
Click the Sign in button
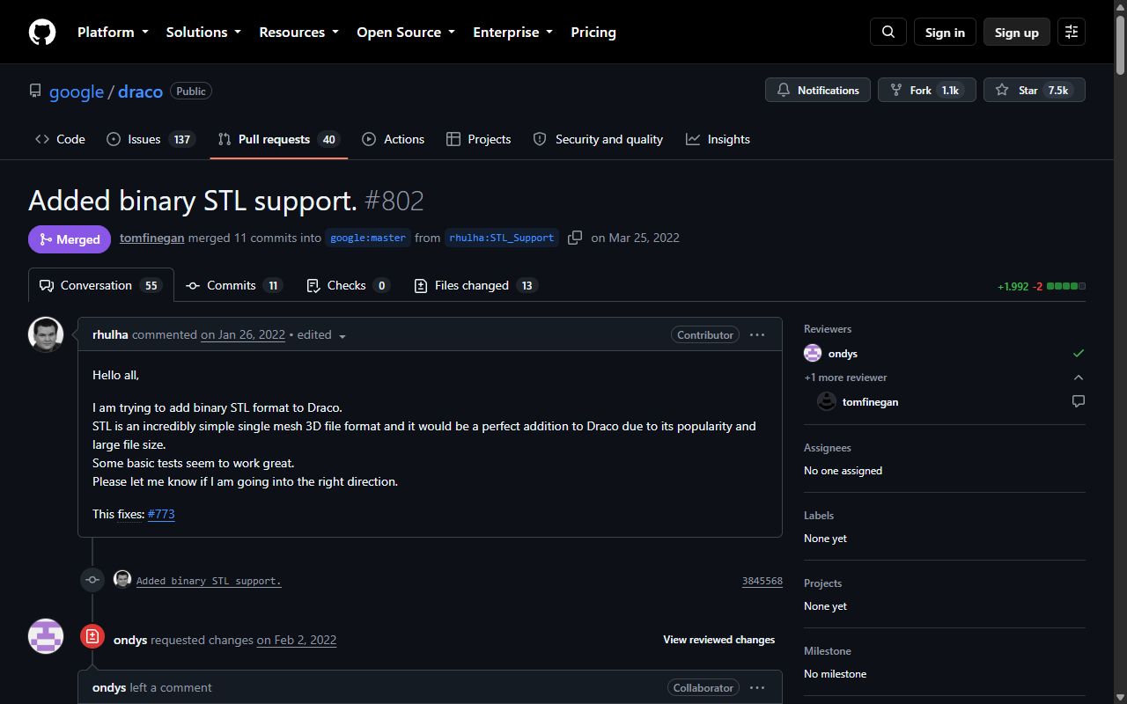pyautogui.click(x=945, y=32)
